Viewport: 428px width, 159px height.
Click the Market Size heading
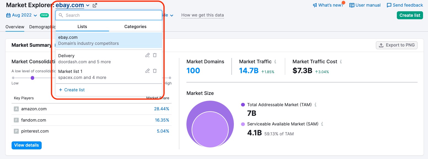pos(200,93)
